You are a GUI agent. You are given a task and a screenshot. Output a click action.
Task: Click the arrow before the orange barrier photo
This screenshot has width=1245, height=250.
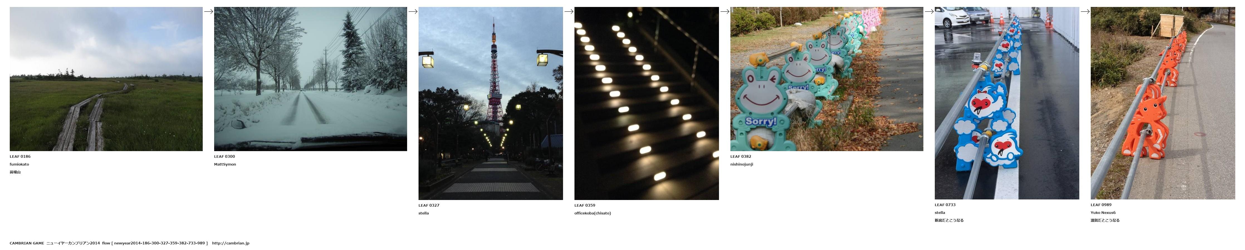tap(1085, 12)
